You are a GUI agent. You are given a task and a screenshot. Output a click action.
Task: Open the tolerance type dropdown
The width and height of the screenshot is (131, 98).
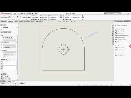10,45
